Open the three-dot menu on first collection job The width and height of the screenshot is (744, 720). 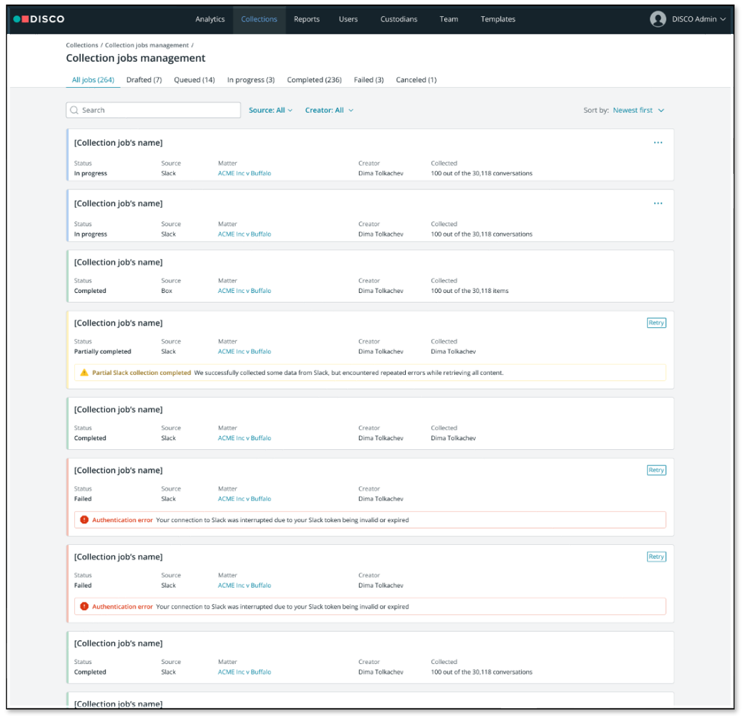point(658,143)
